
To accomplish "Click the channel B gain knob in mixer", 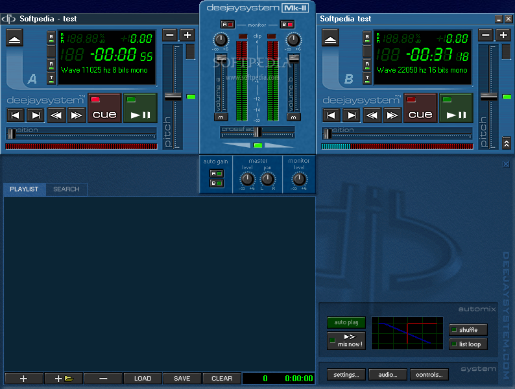I will pos(293,40).
